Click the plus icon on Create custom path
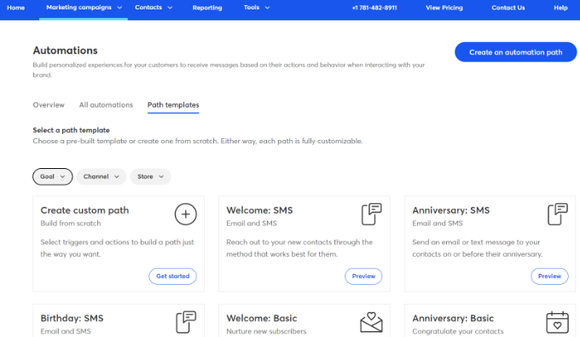Viewport: 580px width, 337px height. 185,214
